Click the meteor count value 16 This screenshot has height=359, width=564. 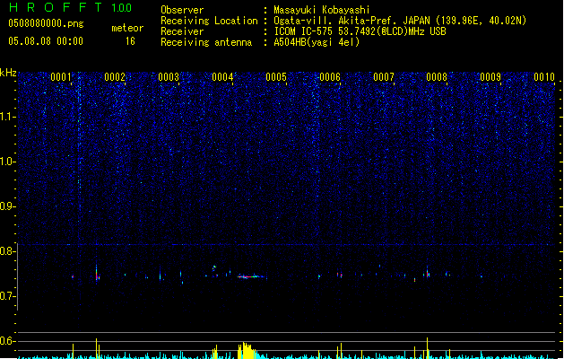(x=130, y=41)
